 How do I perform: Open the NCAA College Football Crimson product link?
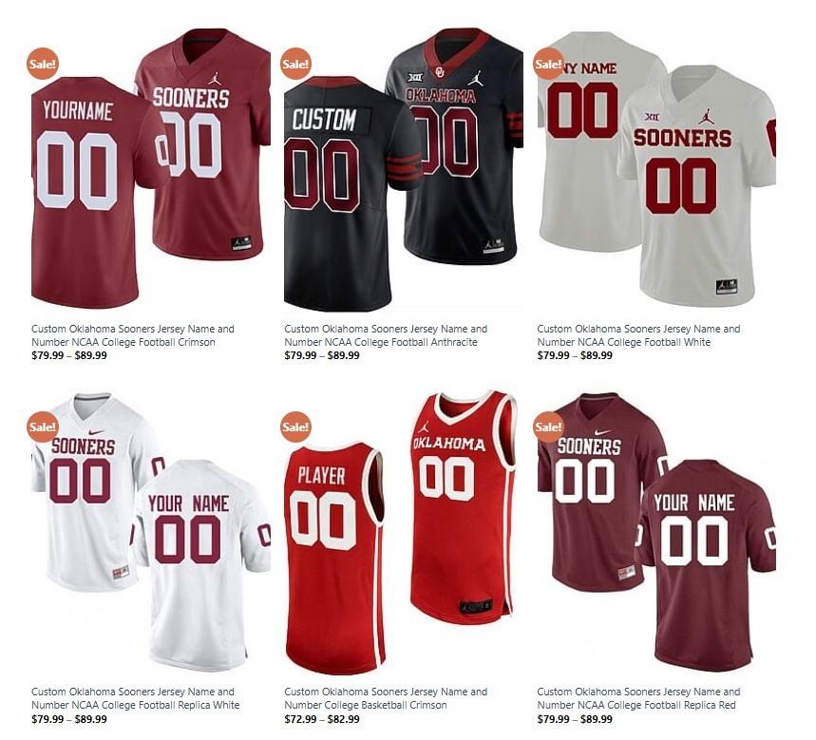click(x=133, y=335)
